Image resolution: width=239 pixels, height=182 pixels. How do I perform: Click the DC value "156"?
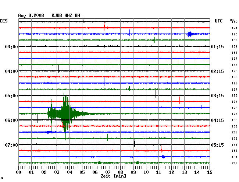[235, 53]
